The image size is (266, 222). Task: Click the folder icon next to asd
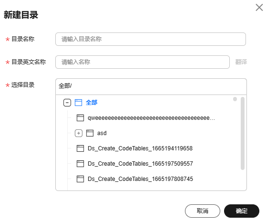90,133
